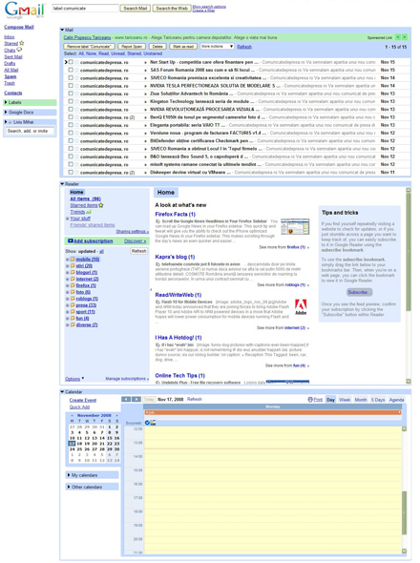Image resolution: width=420 pixels, height=563 pixels.
Task: Click the Gmail logo
Action: (25, 10)
